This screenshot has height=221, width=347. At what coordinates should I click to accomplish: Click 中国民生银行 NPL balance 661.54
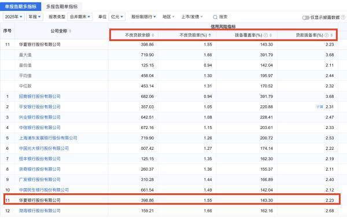pos(147,190)
